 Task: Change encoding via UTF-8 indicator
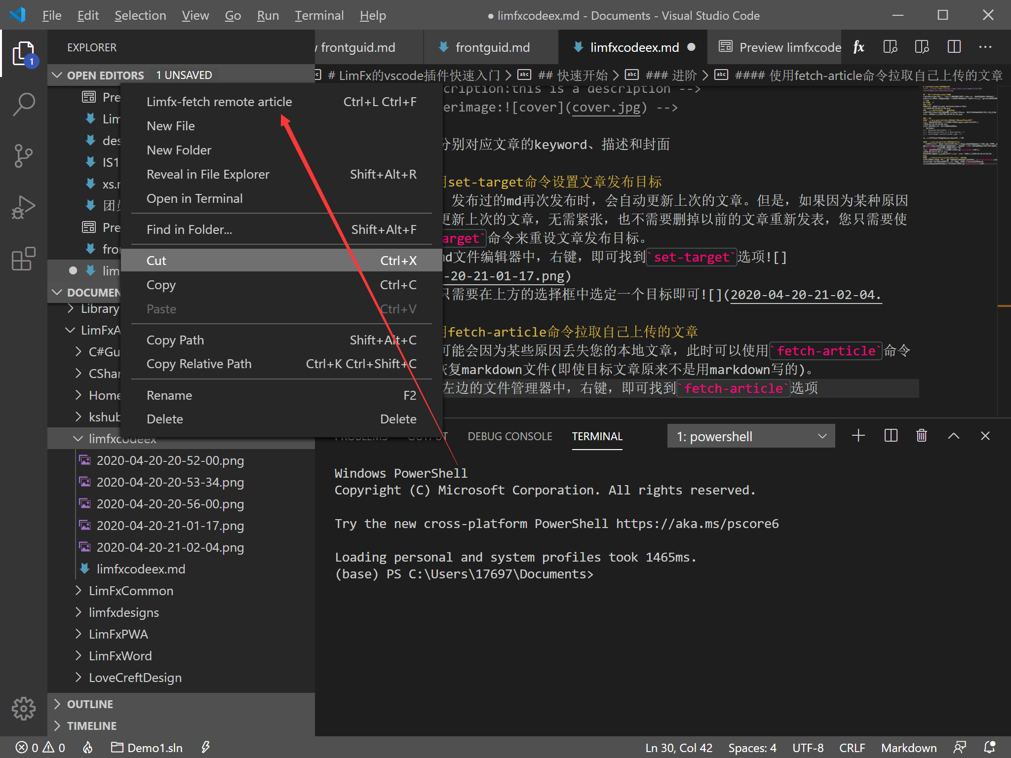808,748
